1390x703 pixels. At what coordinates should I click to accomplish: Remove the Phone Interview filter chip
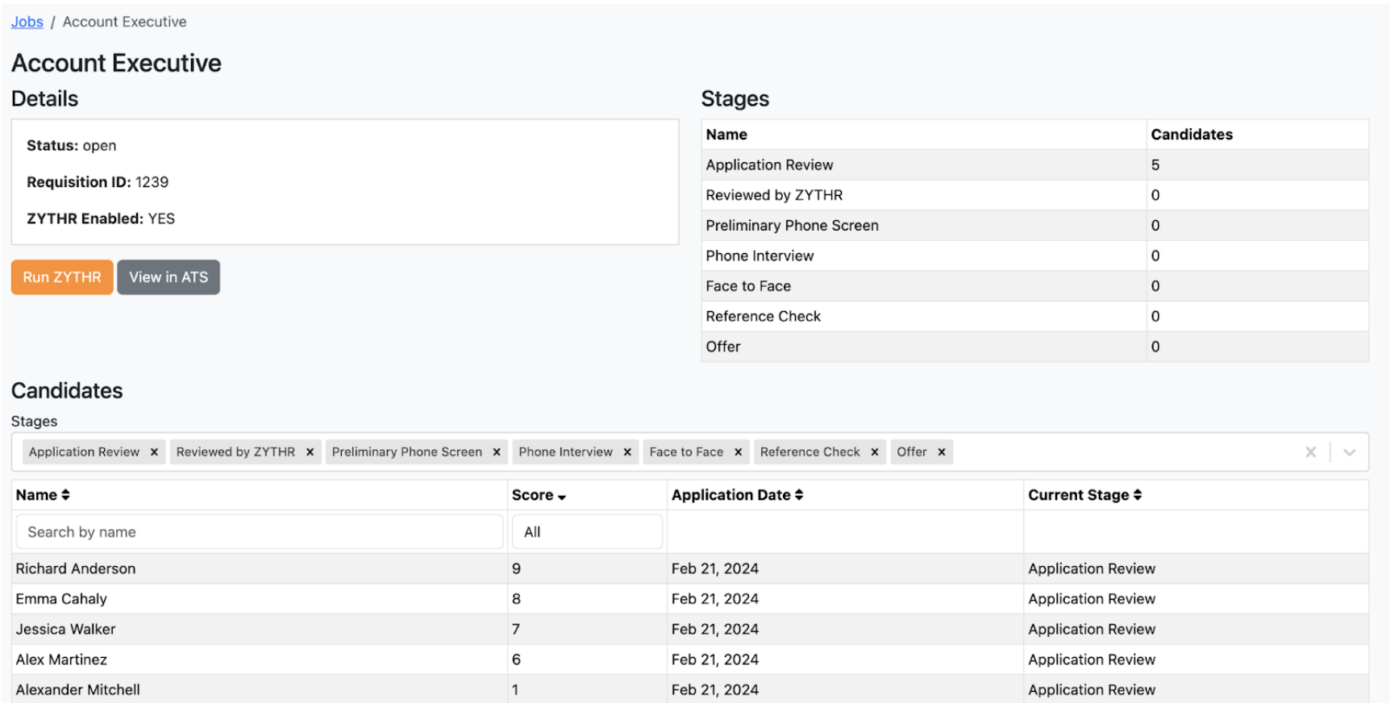(x=627, y=452)
